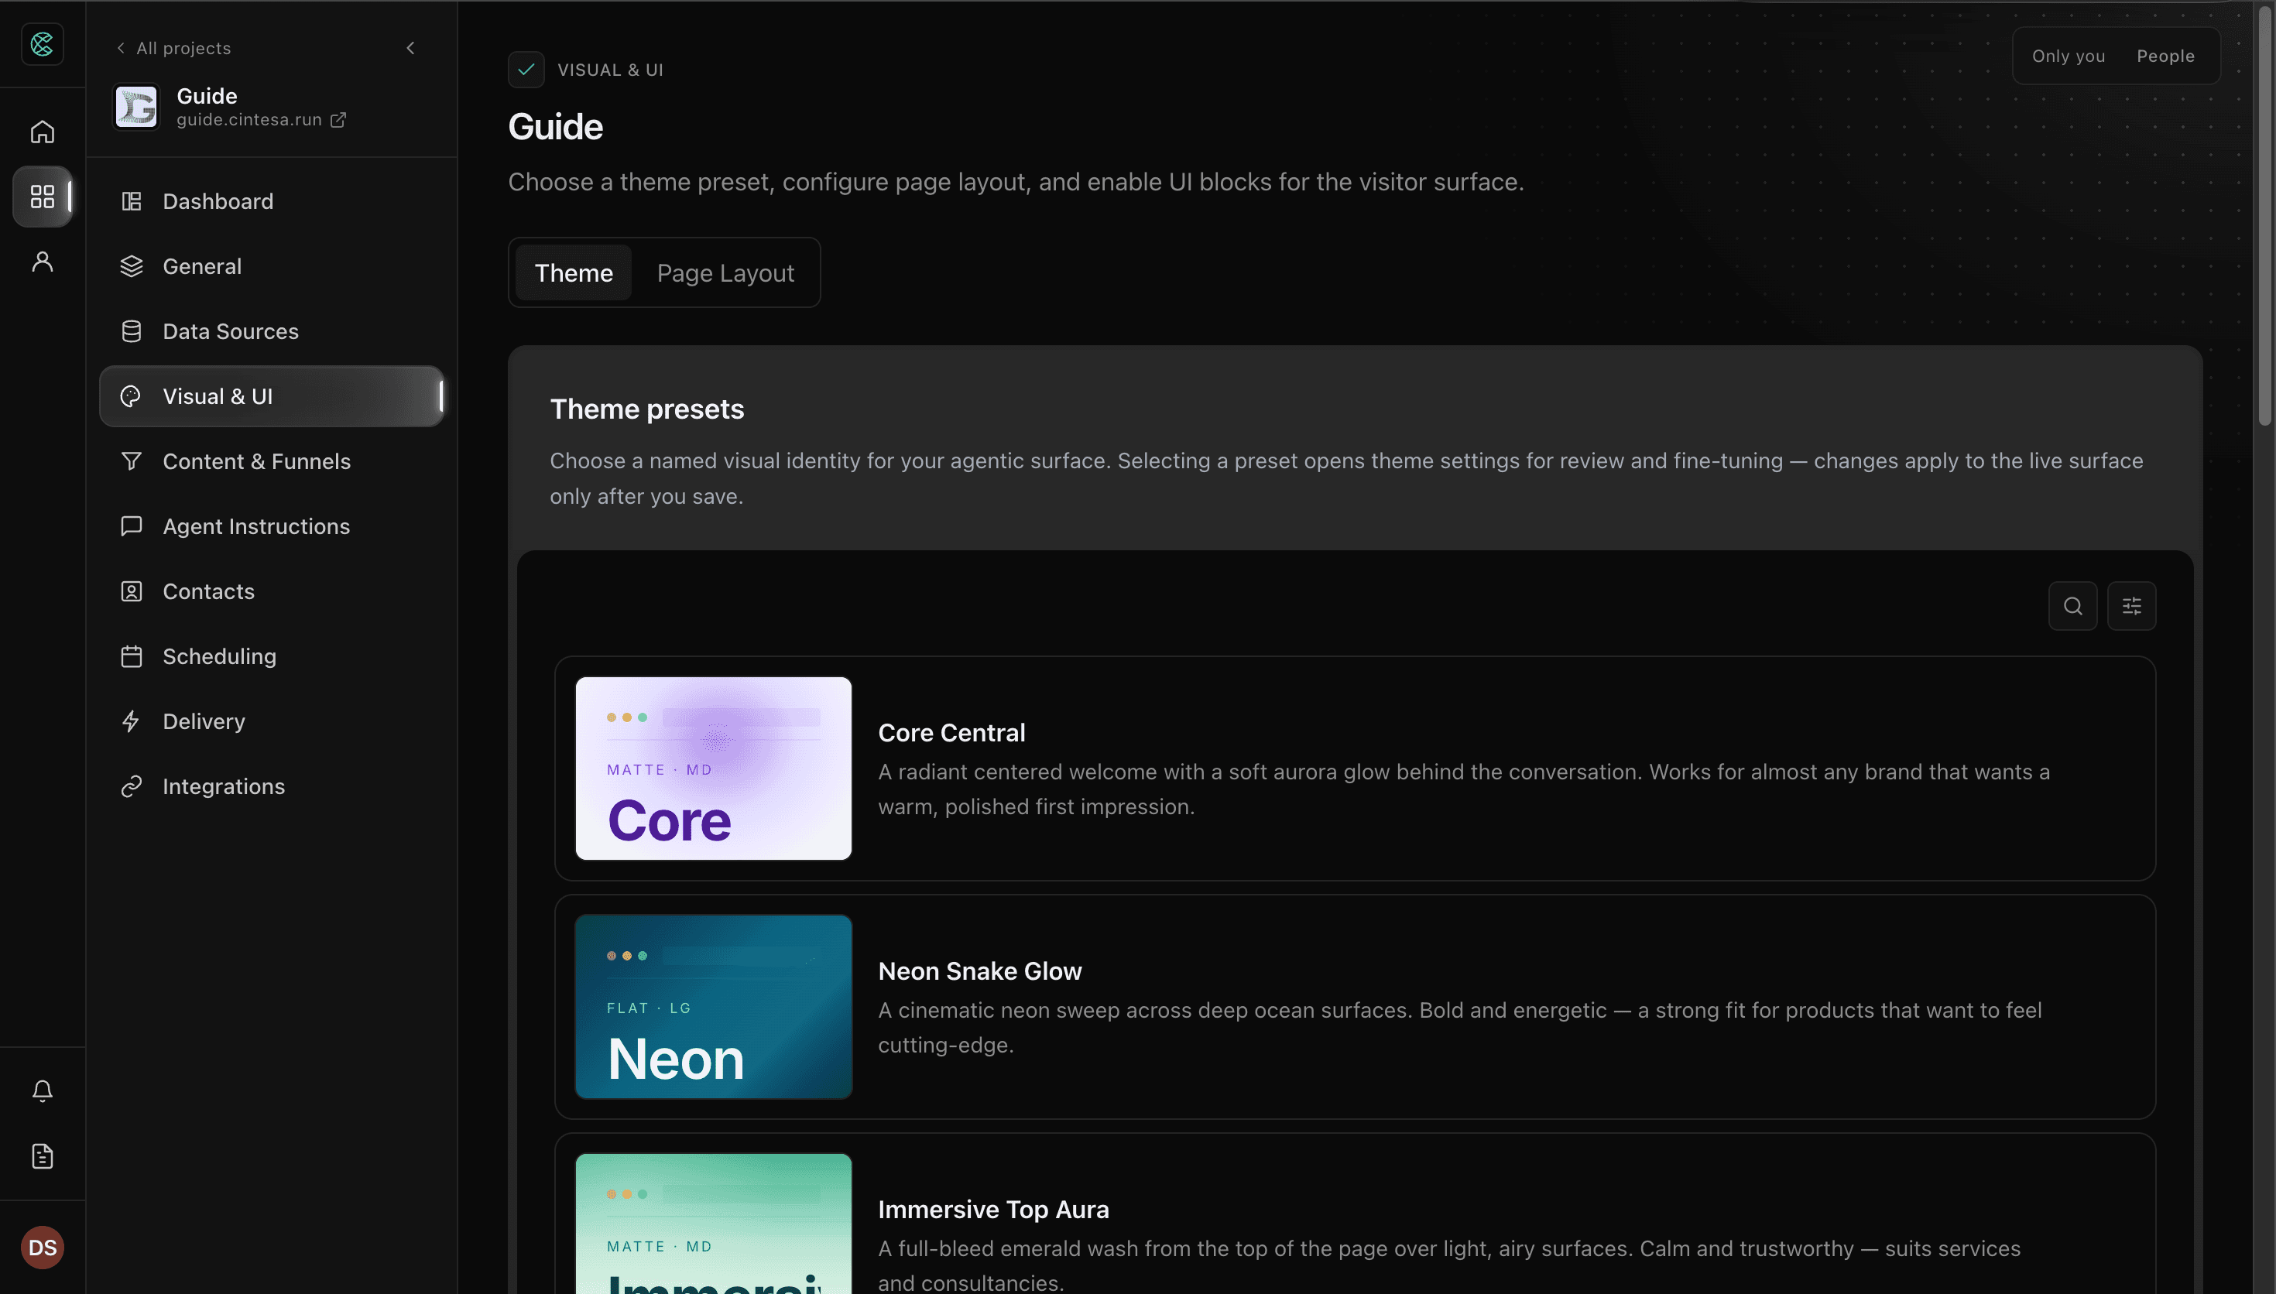Viewport: 2276px width, 1294px height.
Task: Open the Home icon in left rail
Action: (42, 132)
